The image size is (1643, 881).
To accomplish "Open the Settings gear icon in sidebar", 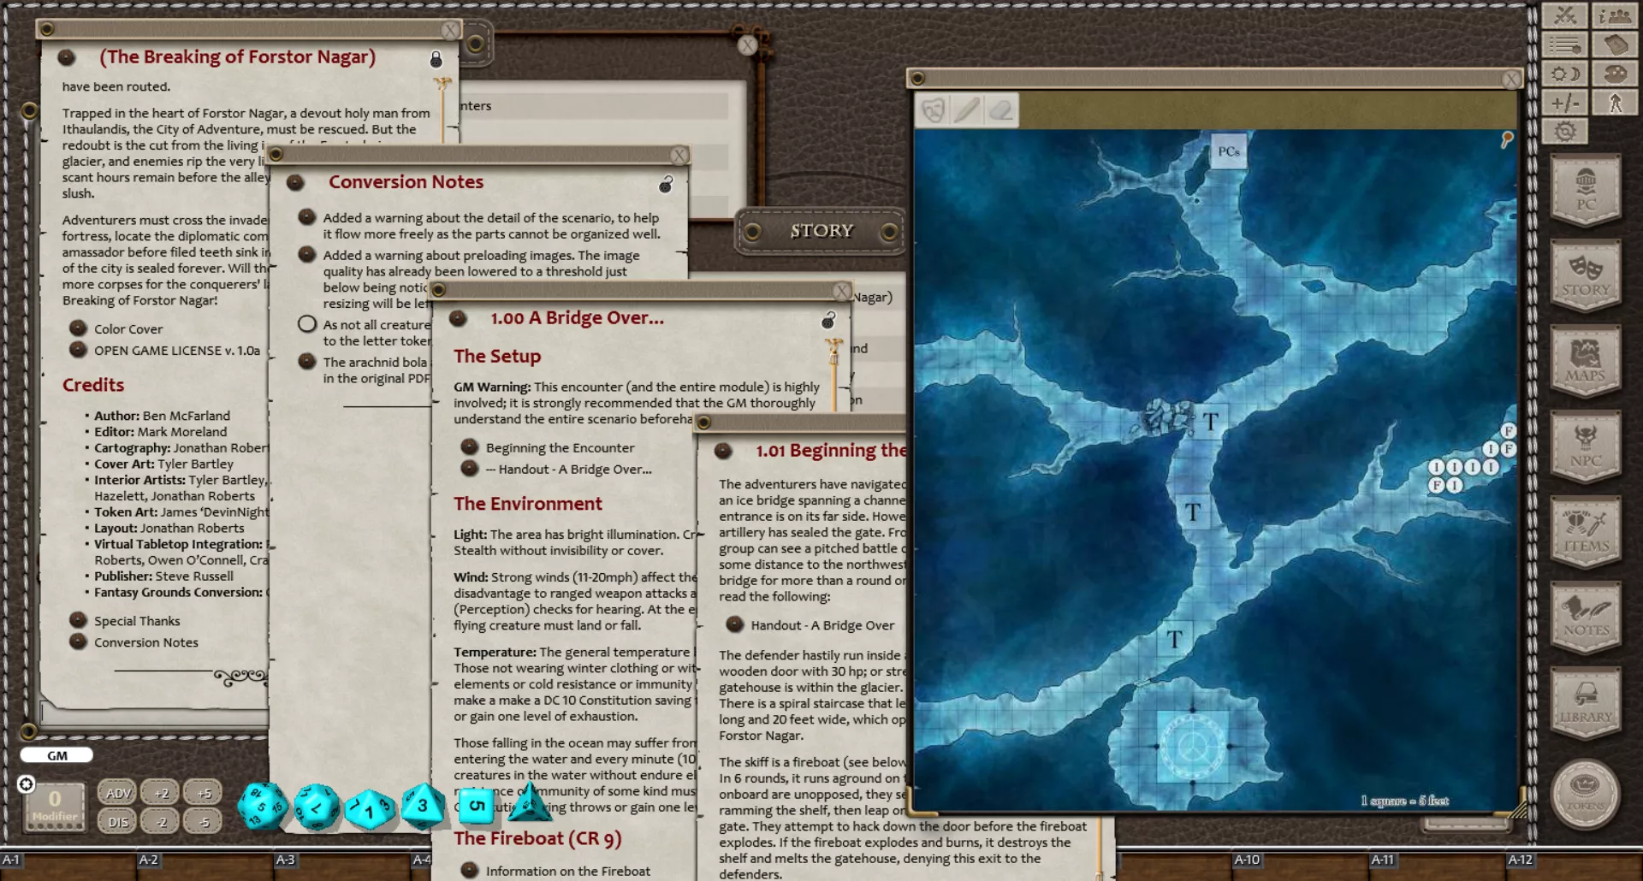I will 1565,131.
